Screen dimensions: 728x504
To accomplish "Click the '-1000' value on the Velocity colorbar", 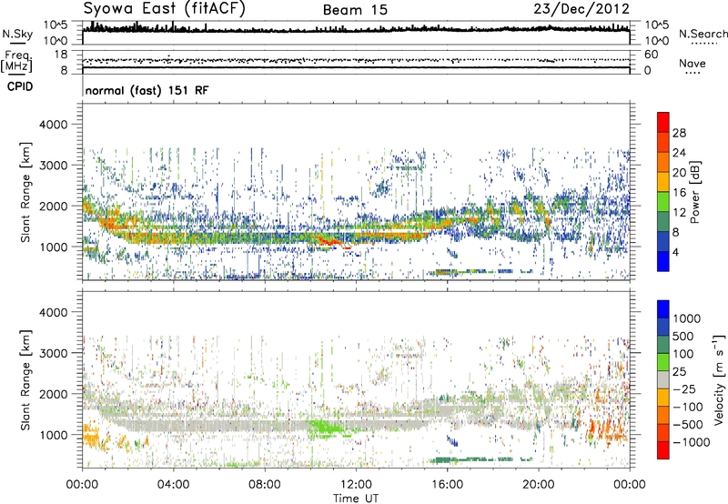I will [692, 442].
